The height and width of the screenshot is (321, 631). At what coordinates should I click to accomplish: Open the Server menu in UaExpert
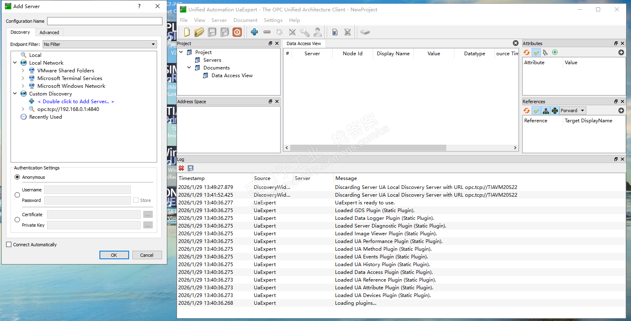(219, 20)
